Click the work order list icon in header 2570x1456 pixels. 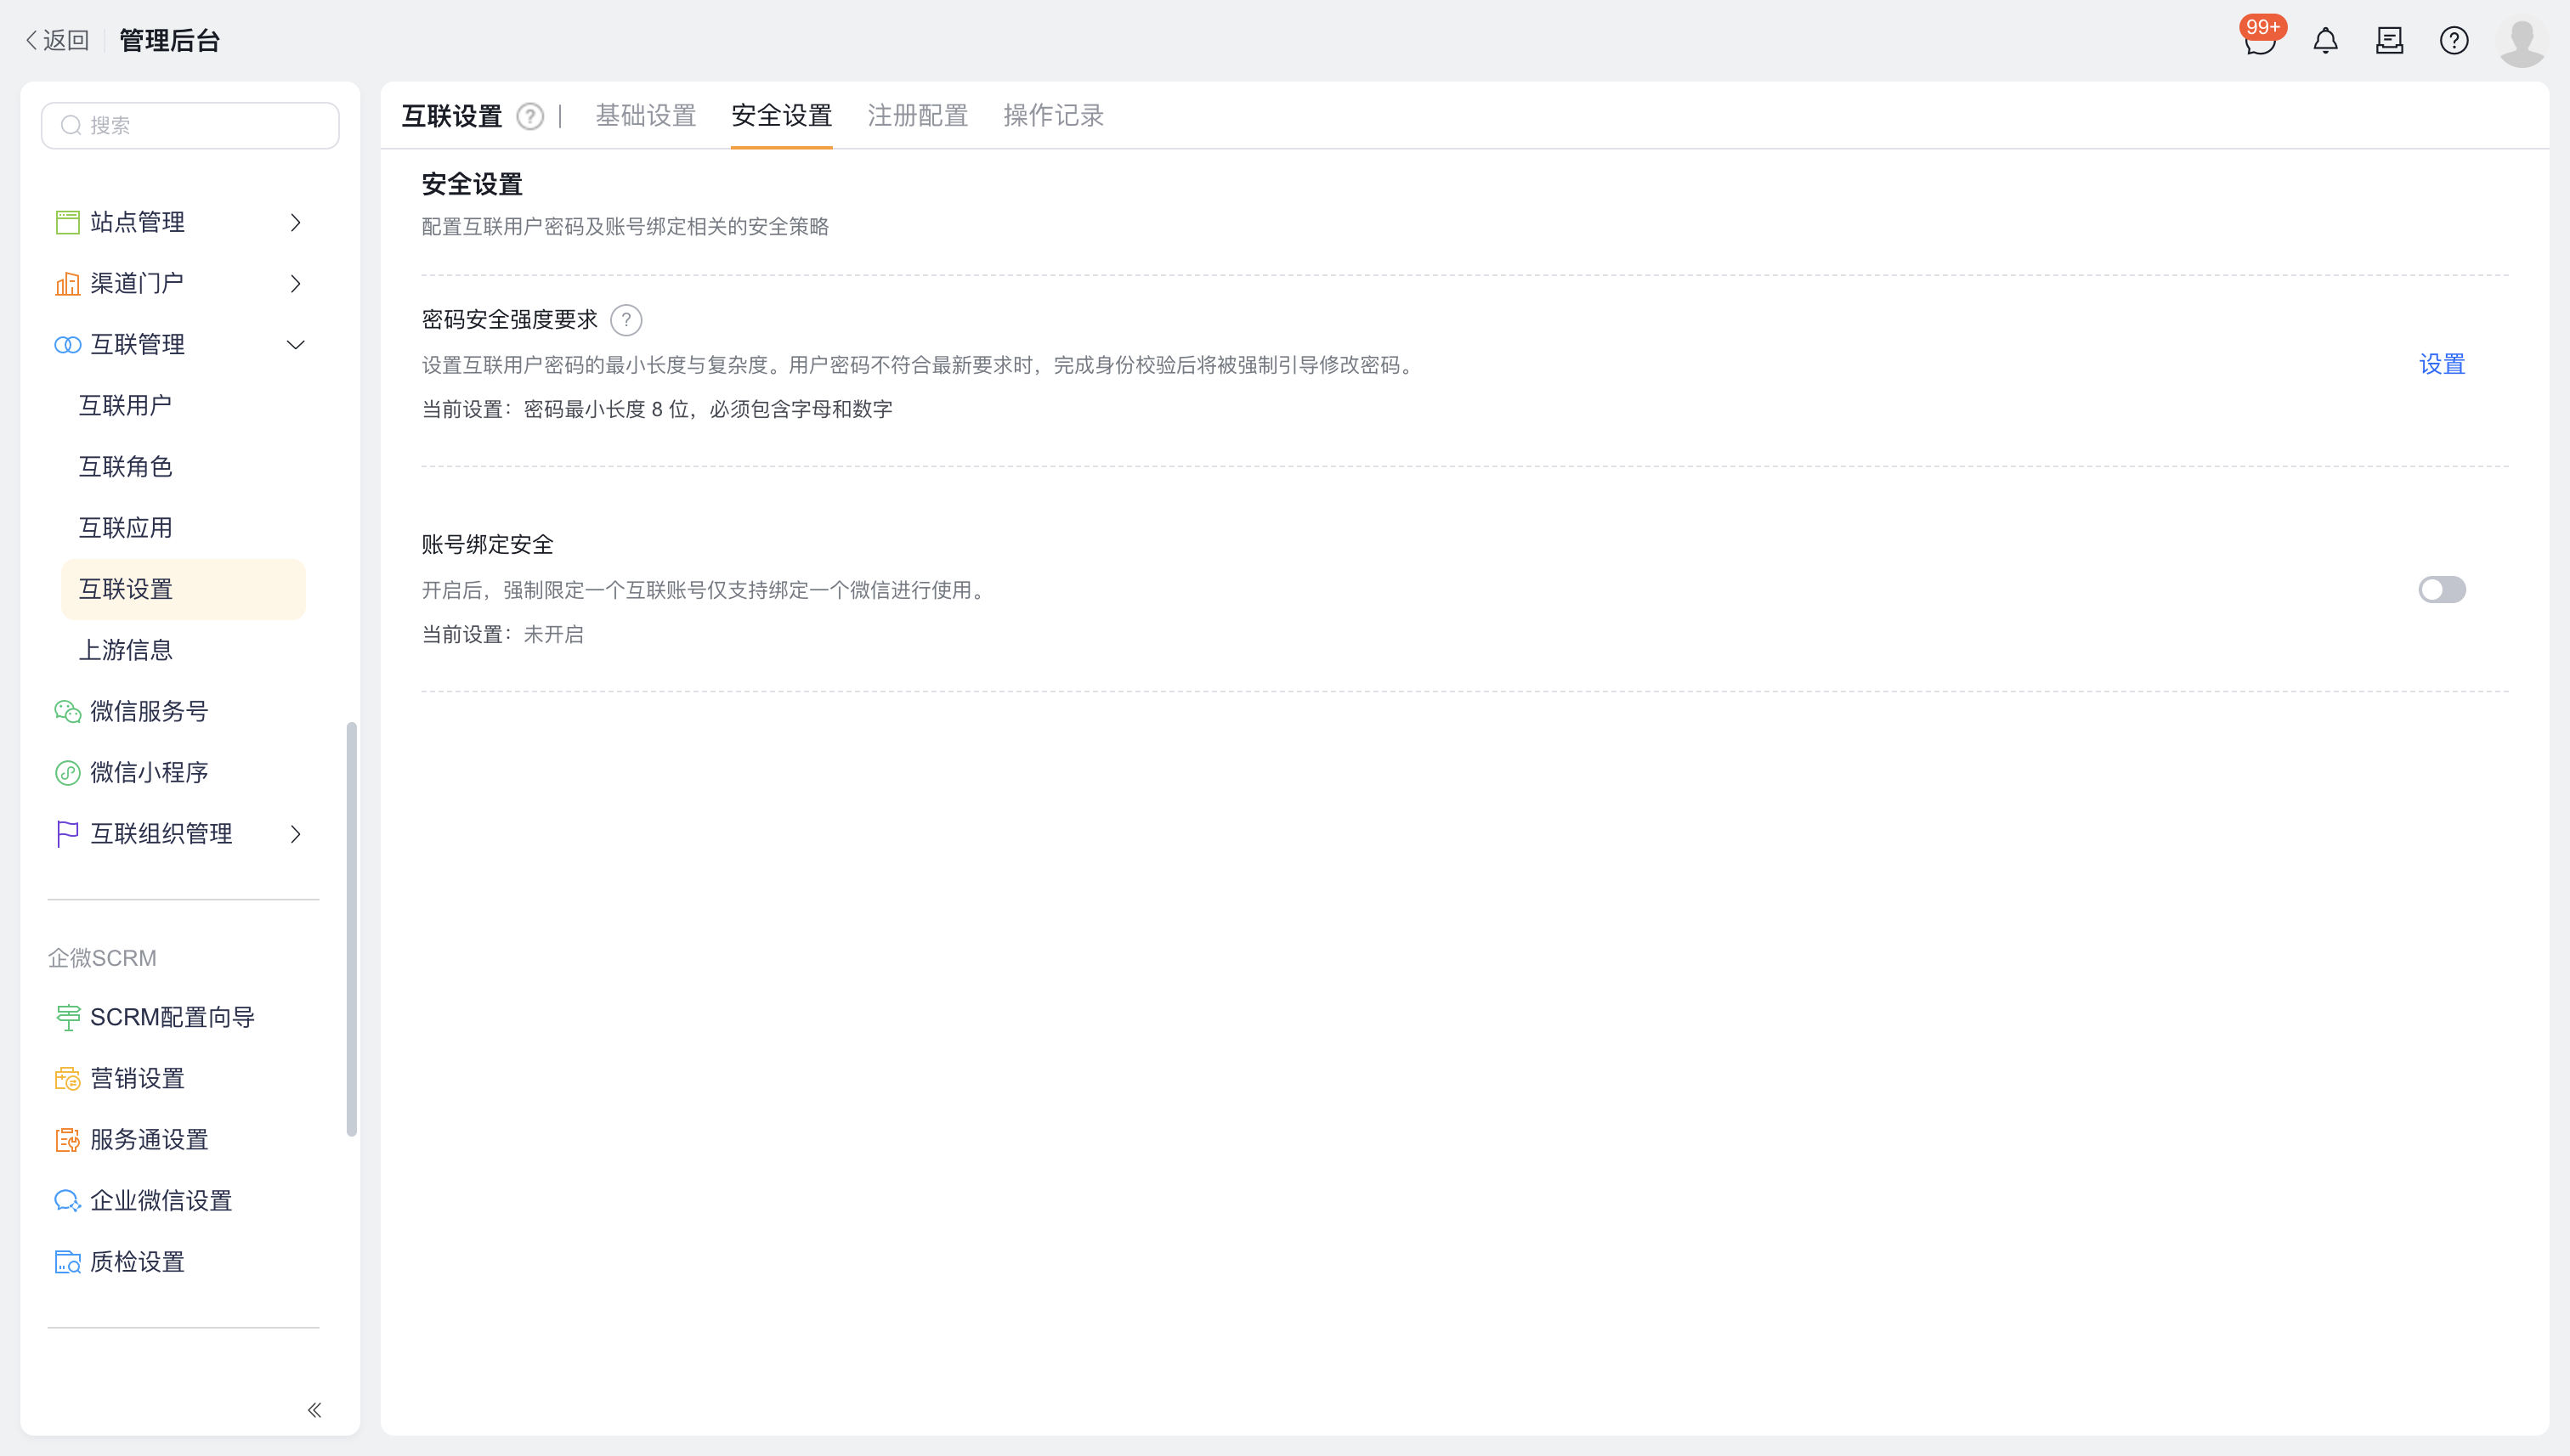point(2390,41)
